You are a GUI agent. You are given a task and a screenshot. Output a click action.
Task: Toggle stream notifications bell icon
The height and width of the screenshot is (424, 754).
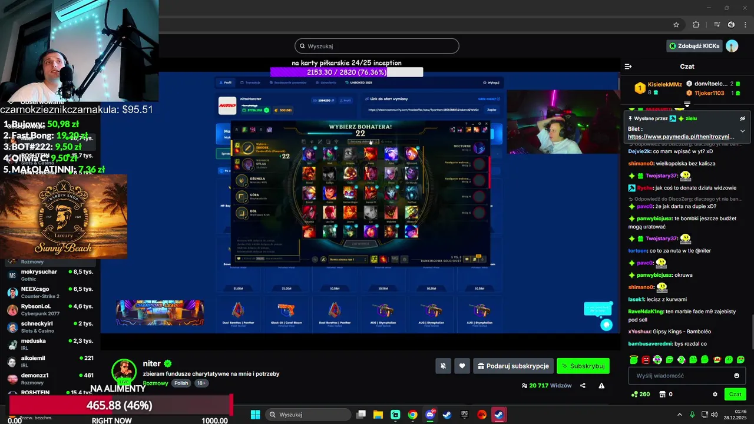[444, 366]
